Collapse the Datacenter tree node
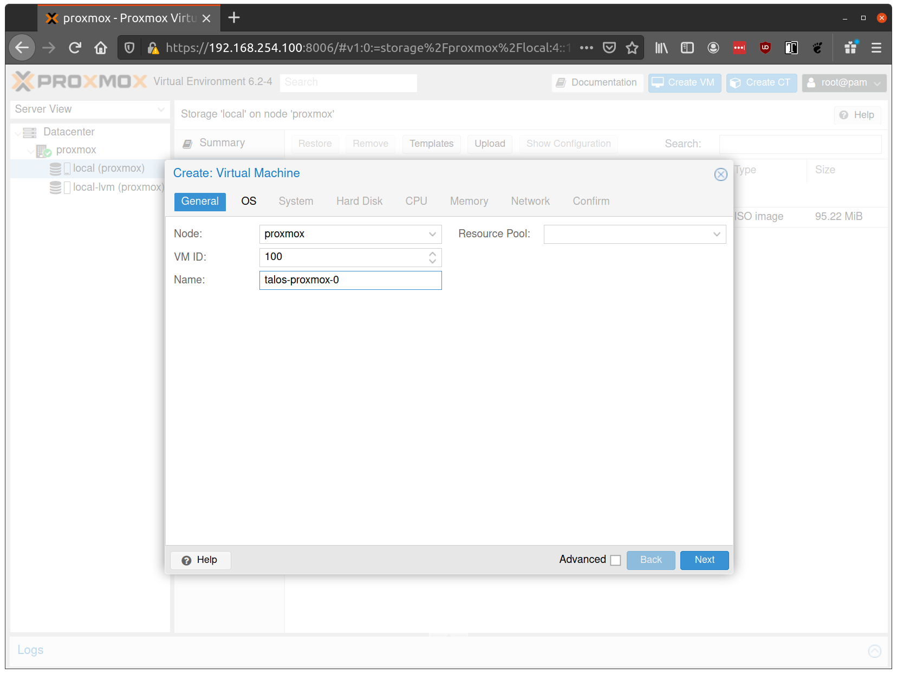This screenshot has width=897, height=674. click(18, 133)
